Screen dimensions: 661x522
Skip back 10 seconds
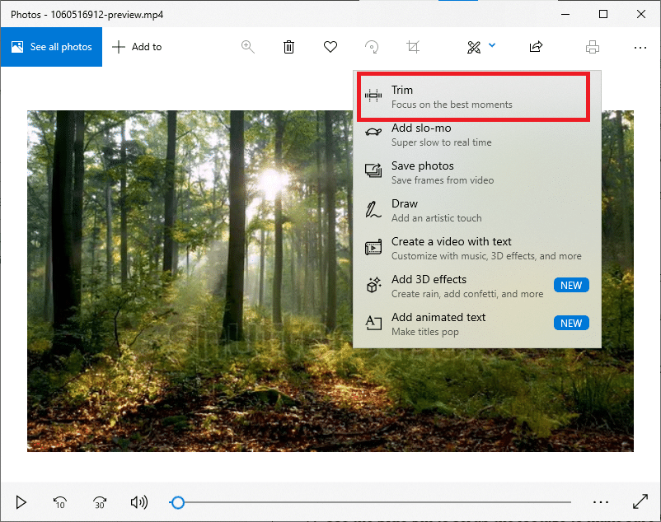point(59,502)
